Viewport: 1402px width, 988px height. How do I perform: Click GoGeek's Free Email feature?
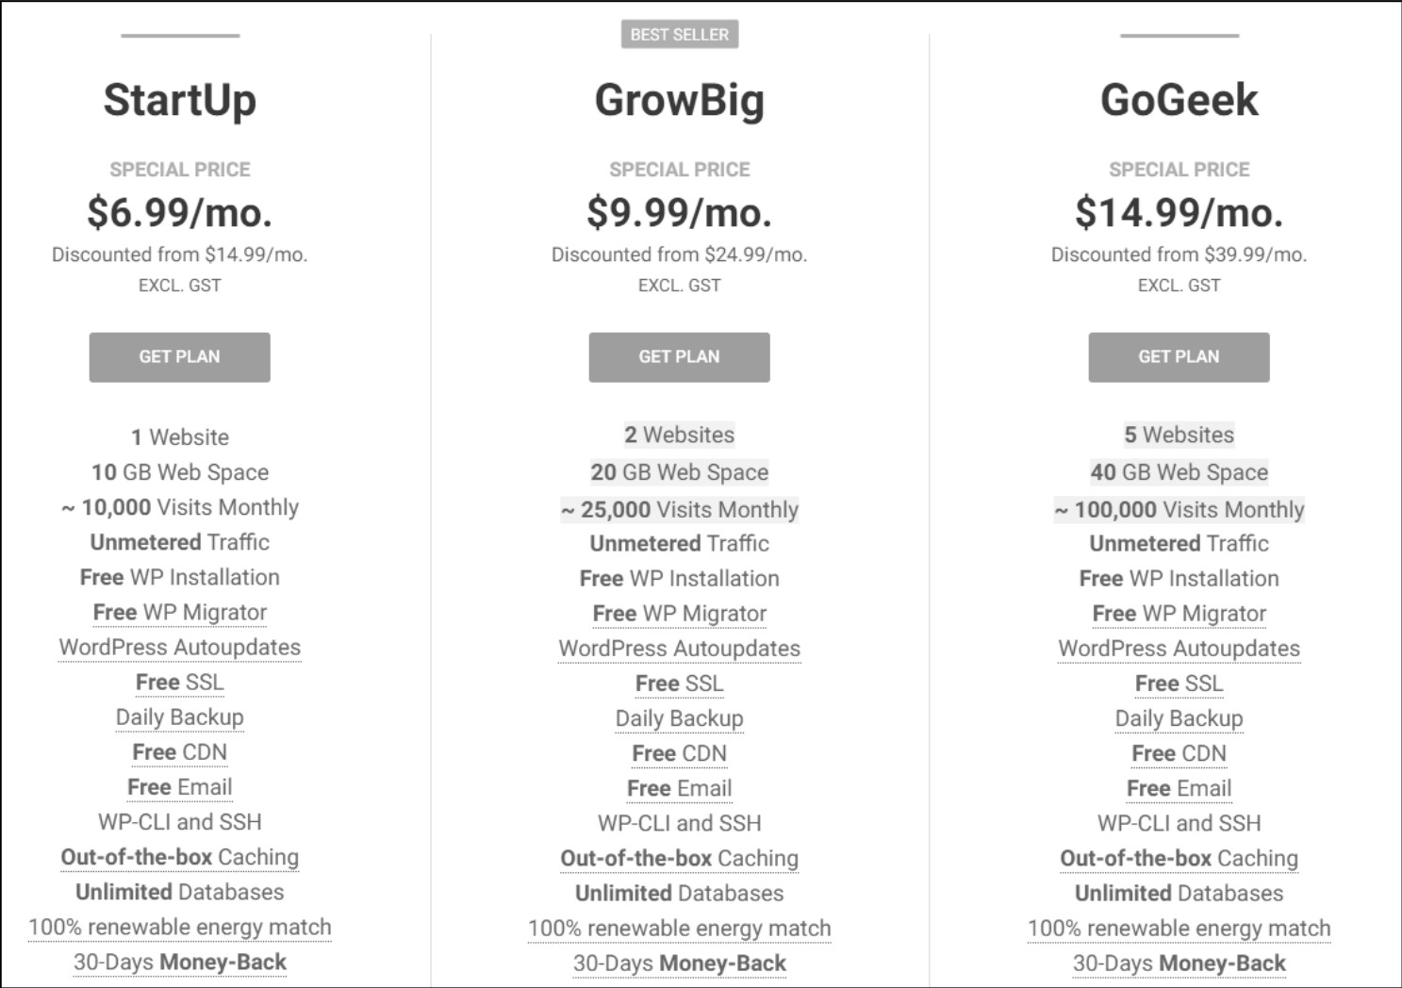1179,788
